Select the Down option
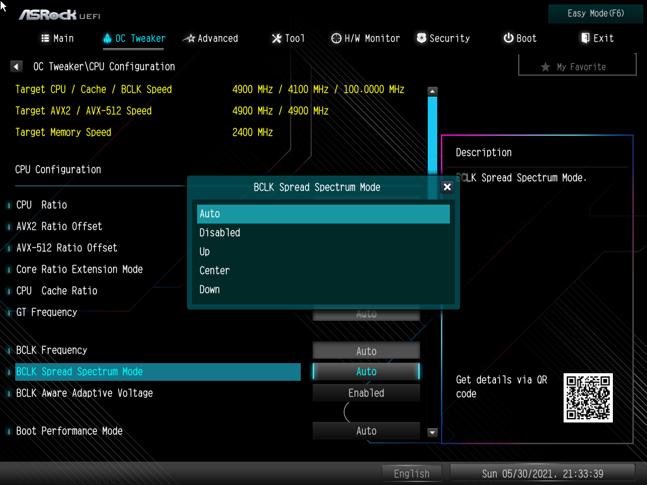Viewport: 647px width, 485px height. pos(323,289)
